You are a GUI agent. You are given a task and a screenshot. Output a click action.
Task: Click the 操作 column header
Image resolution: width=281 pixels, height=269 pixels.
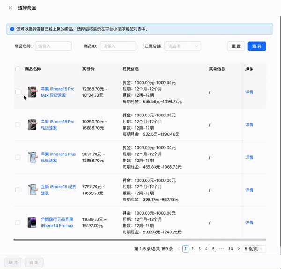click(249, 69)
